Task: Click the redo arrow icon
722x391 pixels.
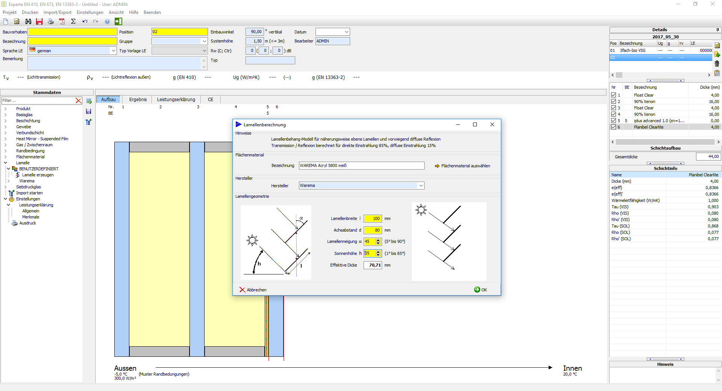Action: [96, 21]
